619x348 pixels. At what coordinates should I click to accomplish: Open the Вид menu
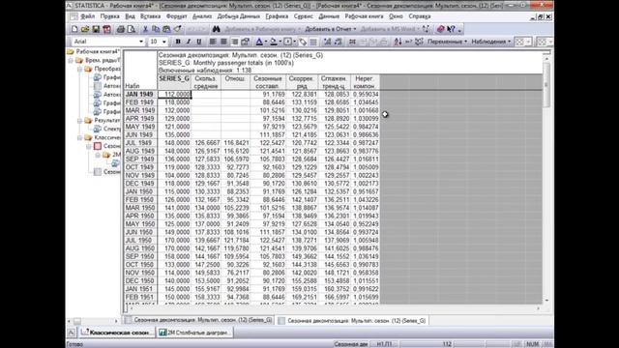[x=130, y=16]
